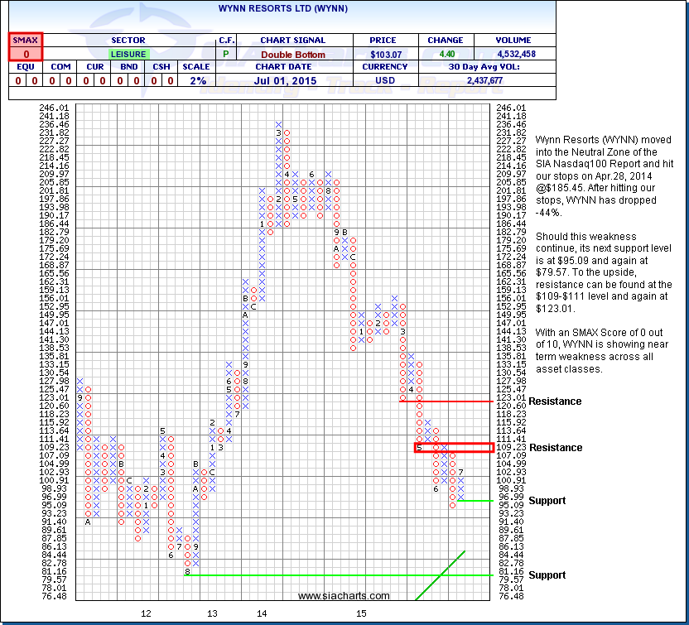Click the P value under C.F.
Image resolution: width=689 pixels, height=625 pixels.
pyautogui.click(x=226, y=53)
